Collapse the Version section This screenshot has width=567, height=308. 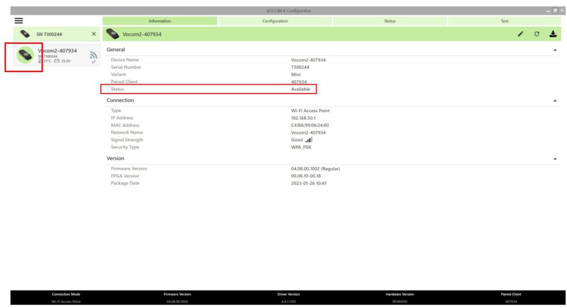point(555,159)
